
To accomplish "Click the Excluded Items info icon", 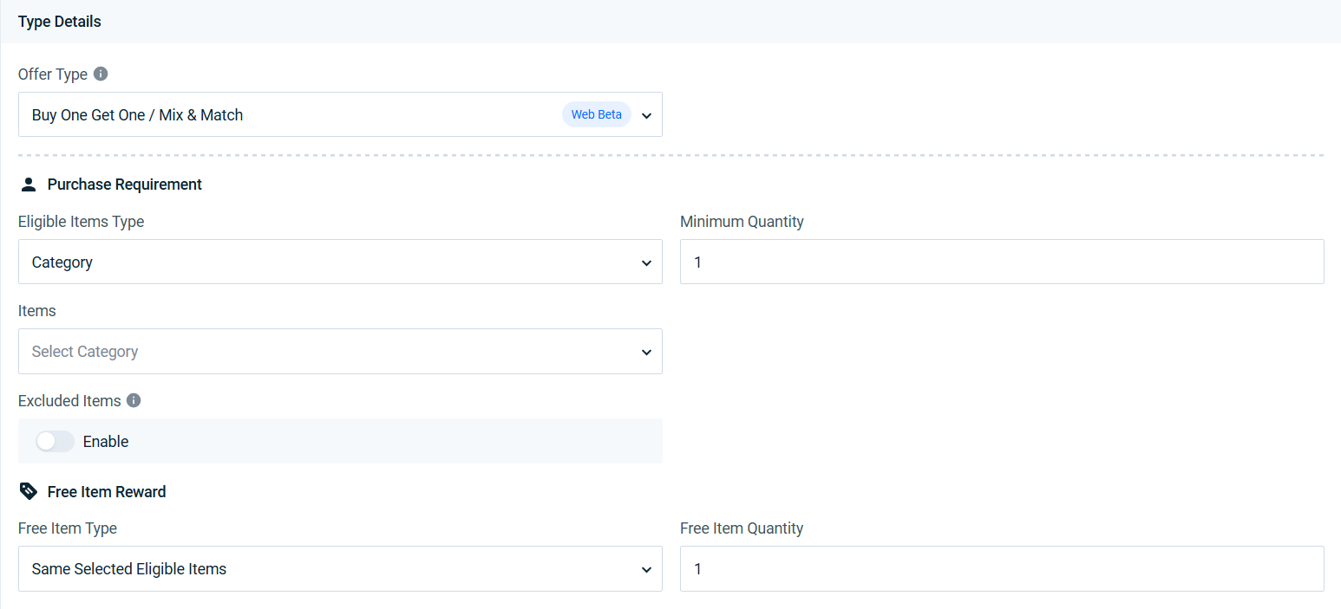I will point(134,400).
